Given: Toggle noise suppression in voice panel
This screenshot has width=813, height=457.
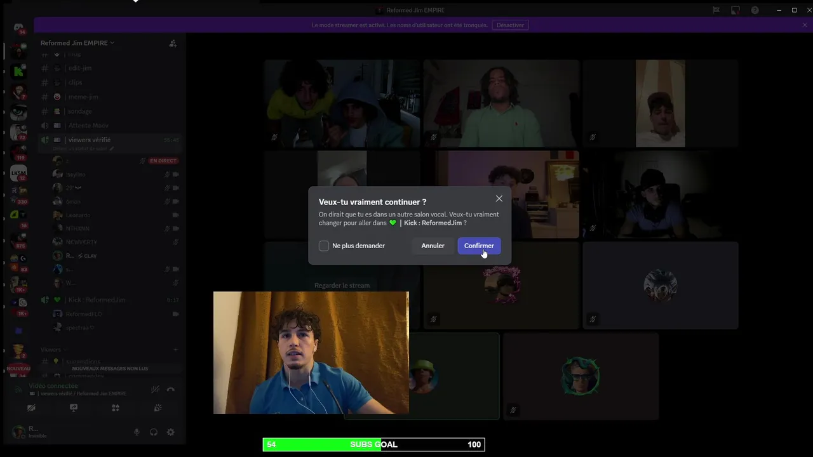Looking at the screenshot, I should point(155,389).
